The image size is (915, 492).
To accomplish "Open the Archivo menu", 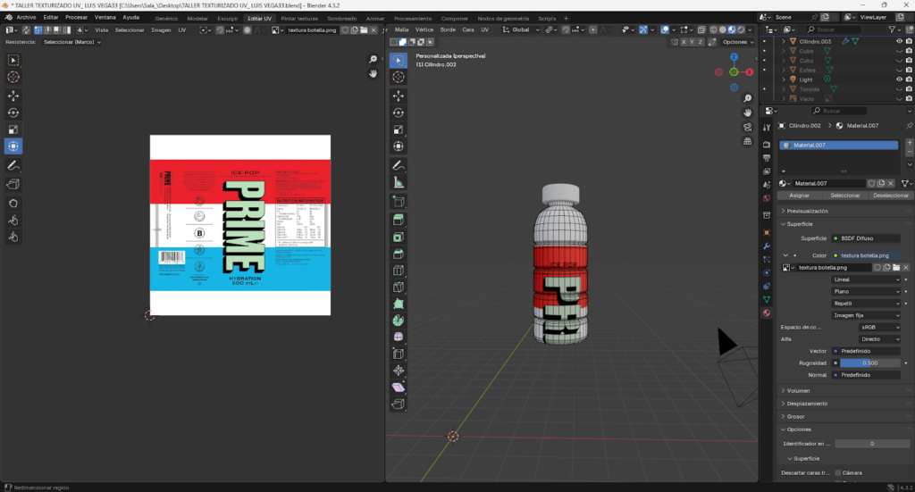I will click(26, 18).
